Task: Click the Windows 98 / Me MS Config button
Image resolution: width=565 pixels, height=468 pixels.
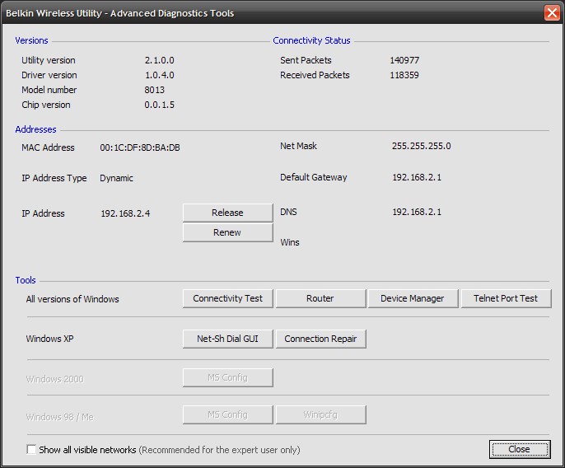Action: (x=227, y=415)
